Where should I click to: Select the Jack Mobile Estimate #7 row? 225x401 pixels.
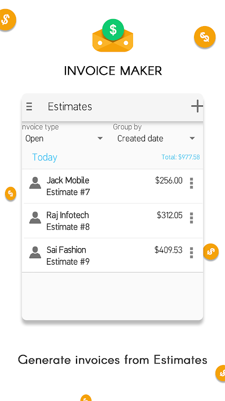[x=112, y=186]
